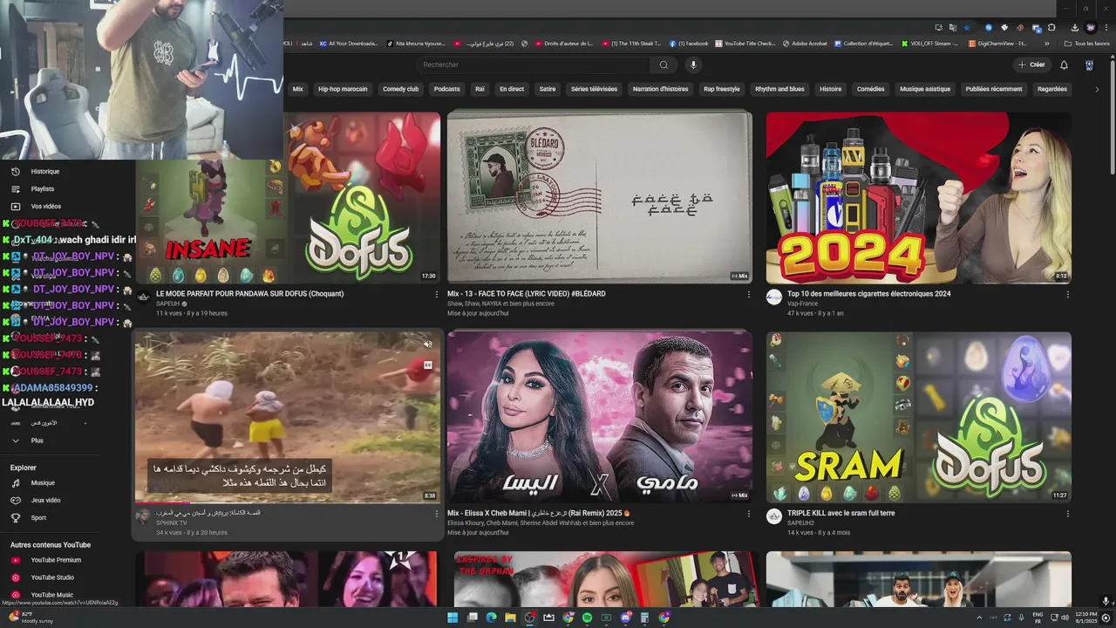This screenshot has width=1116, height=628.
Task: Click the Rechercher search field
Action: point(534,65)
